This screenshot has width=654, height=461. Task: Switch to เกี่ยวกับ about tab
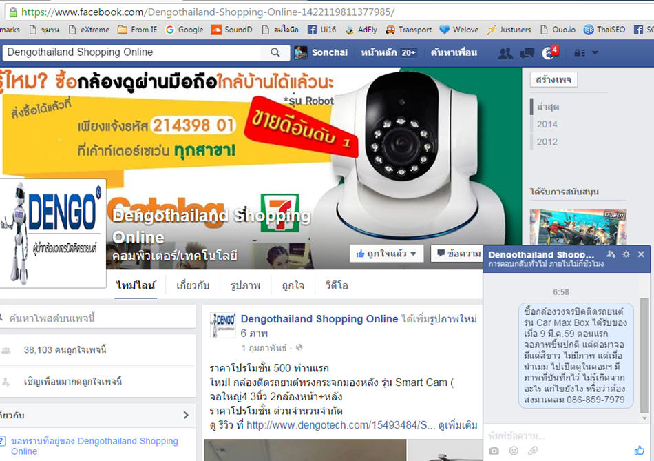pos(193,285)
